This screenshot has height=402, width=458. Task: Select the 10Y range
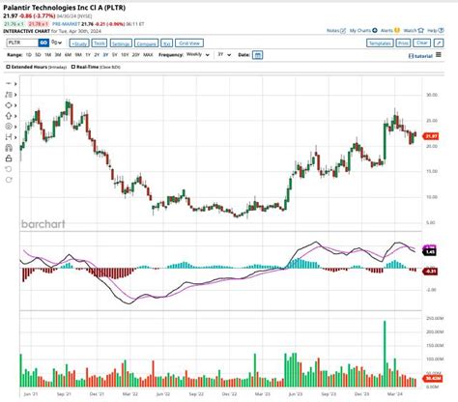click(125, 55)
